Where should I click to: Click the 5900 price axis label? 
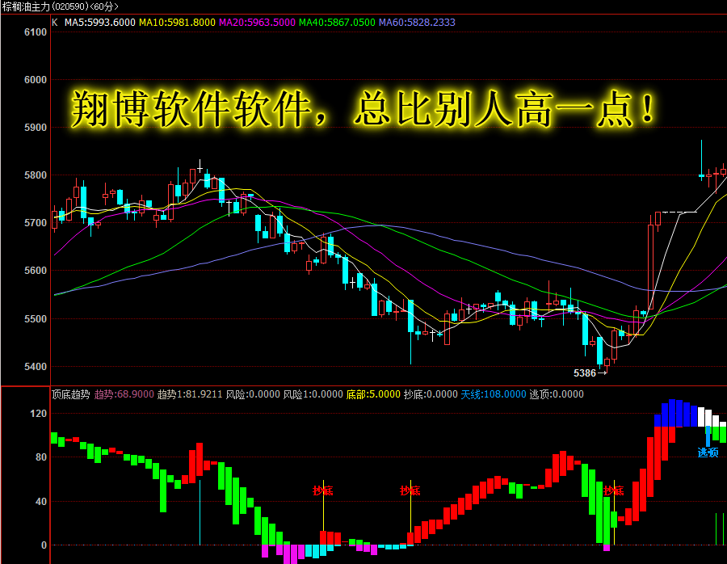[36, 128]
